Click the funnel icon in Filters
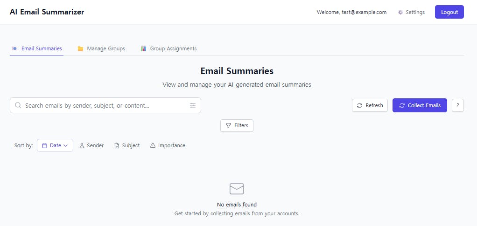Screen dimensions: 477x226 [x=228, y=125]
